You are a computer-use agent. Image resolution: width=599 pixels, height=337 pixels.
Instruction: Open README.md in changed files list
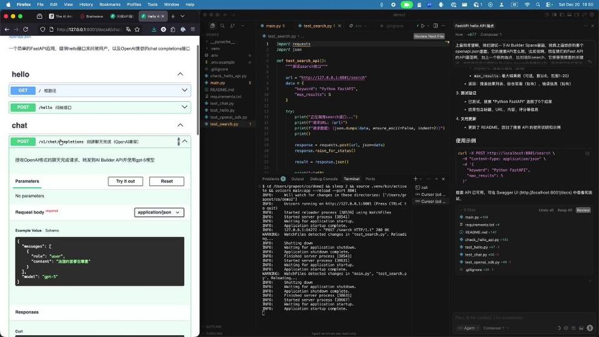[475, 232]
